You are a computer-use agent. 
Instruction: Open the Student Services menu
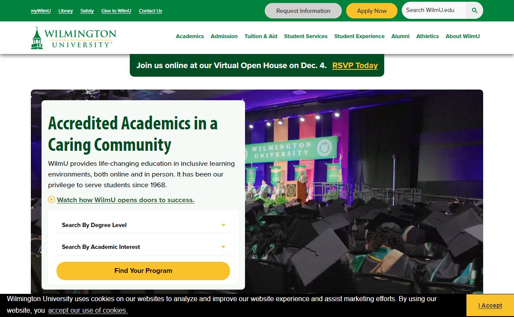click(306, 36)
